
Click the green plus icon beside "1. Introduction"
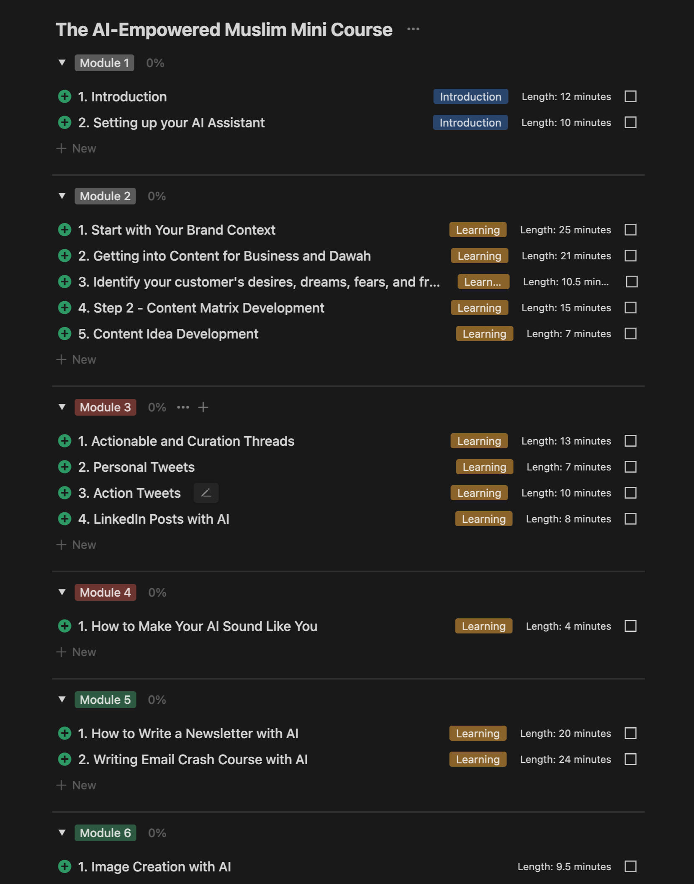click(64, 96)
